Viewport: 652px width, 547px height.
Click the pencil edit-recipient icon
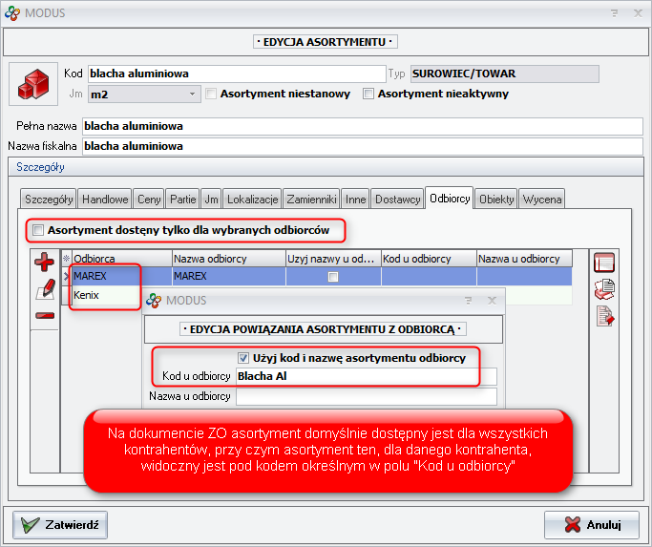pyautogui.click(x=44, y=289)
